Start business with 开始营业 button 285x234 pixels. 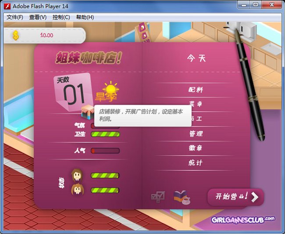pyautogui.click(x=236, y=197)
